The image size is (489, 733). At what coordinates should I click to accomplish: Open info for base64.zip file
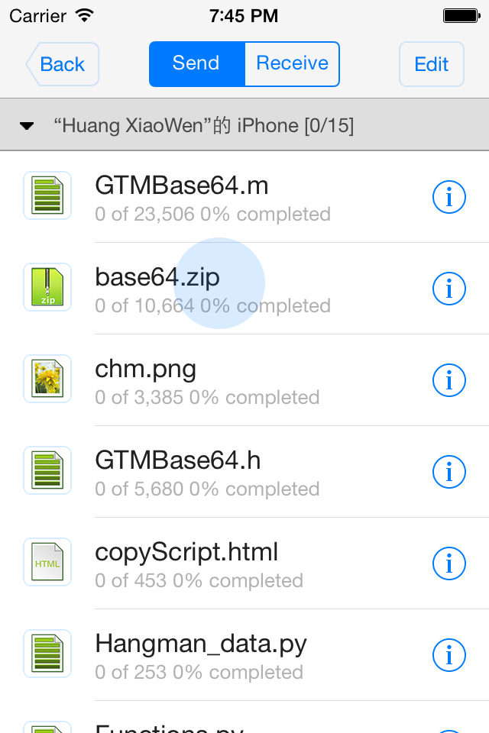pos(449,289)
